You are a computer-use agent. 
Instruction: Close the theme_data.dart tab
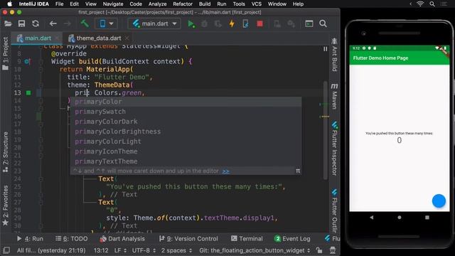pos(127,38)
